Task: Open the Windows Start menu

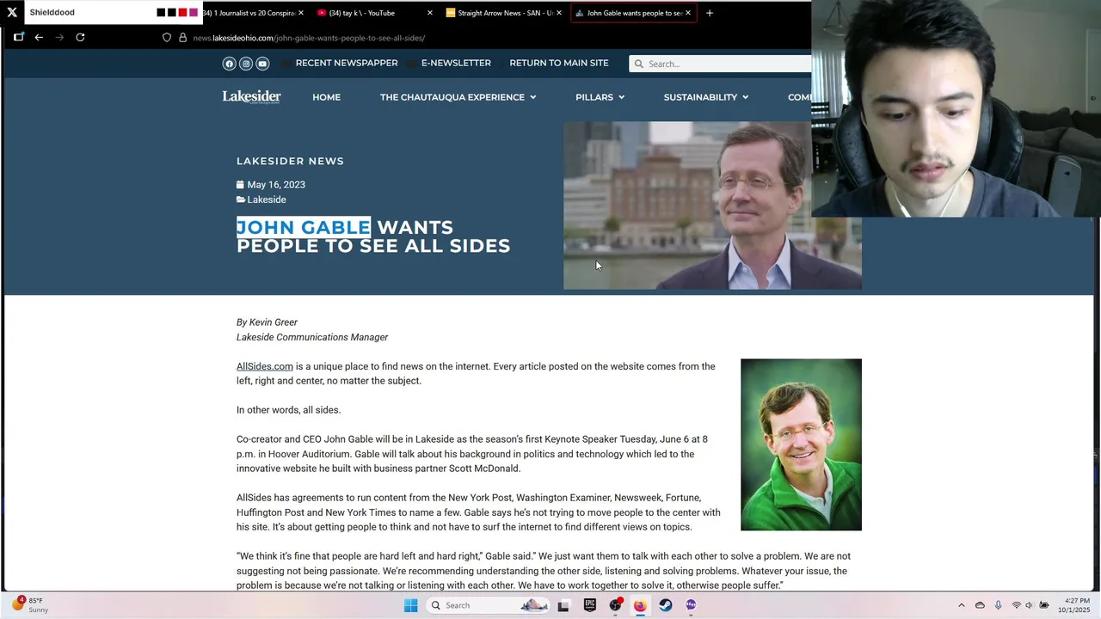Action: [x=410, y=605]
